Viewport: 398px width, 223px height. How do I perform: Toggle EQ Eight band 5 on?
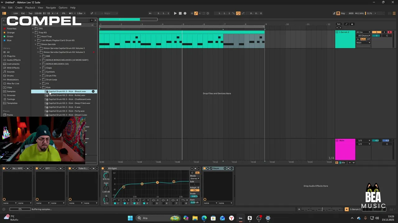pyautogui.click(x=154, y=203)
